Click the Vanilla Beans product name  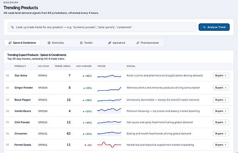click(23, 111)
